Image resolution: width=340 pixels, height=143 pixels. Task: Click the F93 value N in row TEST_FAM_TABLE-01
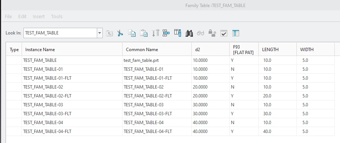pos(244,69)
